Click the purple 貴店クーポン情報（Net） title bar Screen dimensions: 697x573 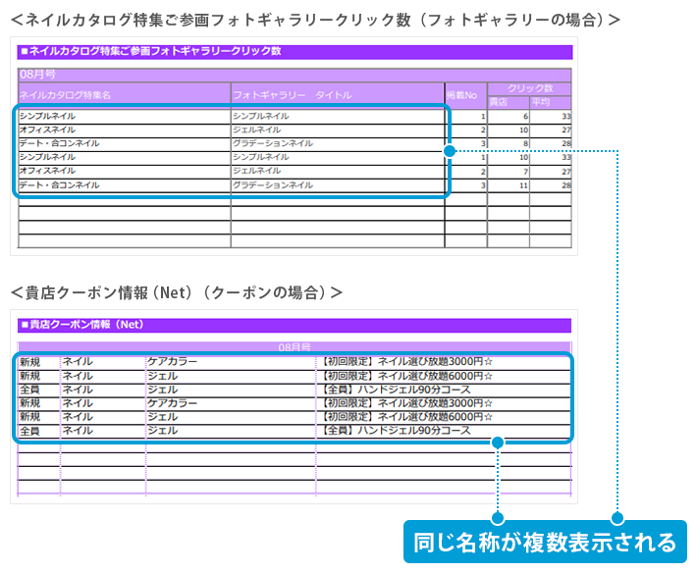(x=293, y=325)
